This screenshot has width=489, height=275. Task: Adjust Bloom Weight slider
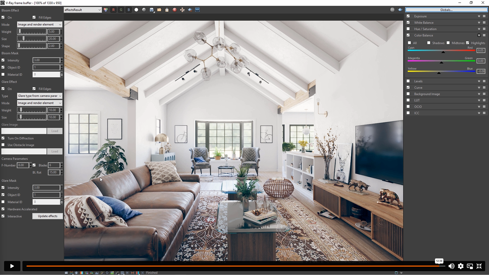tap(32, 32)
